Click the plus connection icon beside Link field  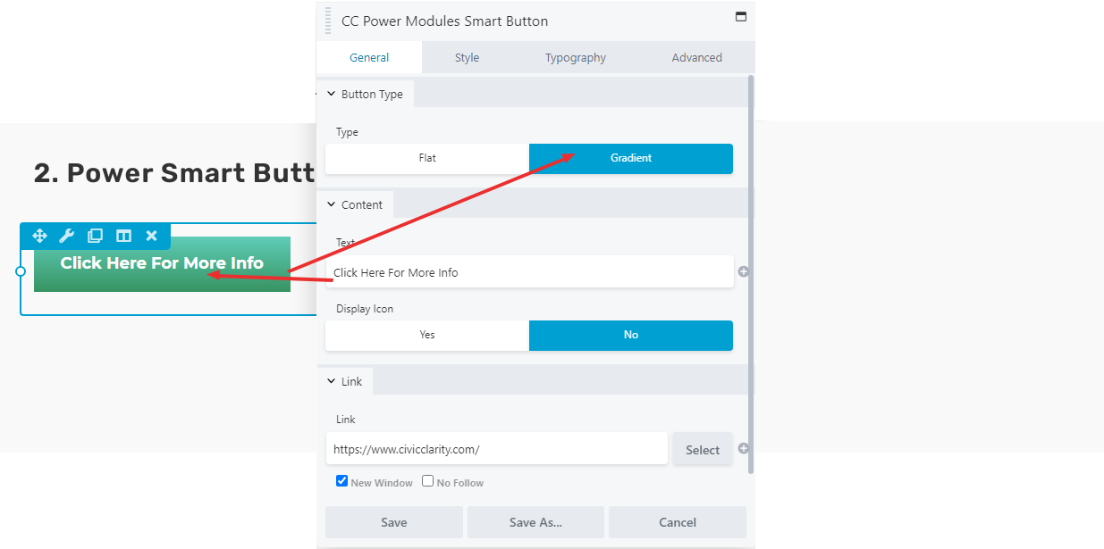click(x=743, y=448)
